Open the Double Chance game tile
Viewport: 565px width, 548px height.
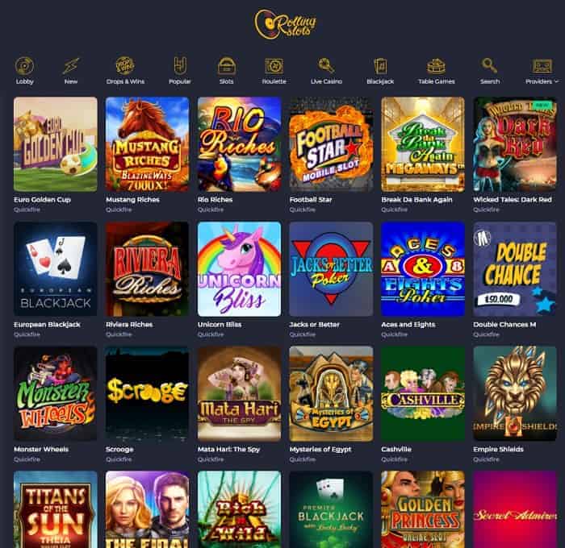coord(515,269)
